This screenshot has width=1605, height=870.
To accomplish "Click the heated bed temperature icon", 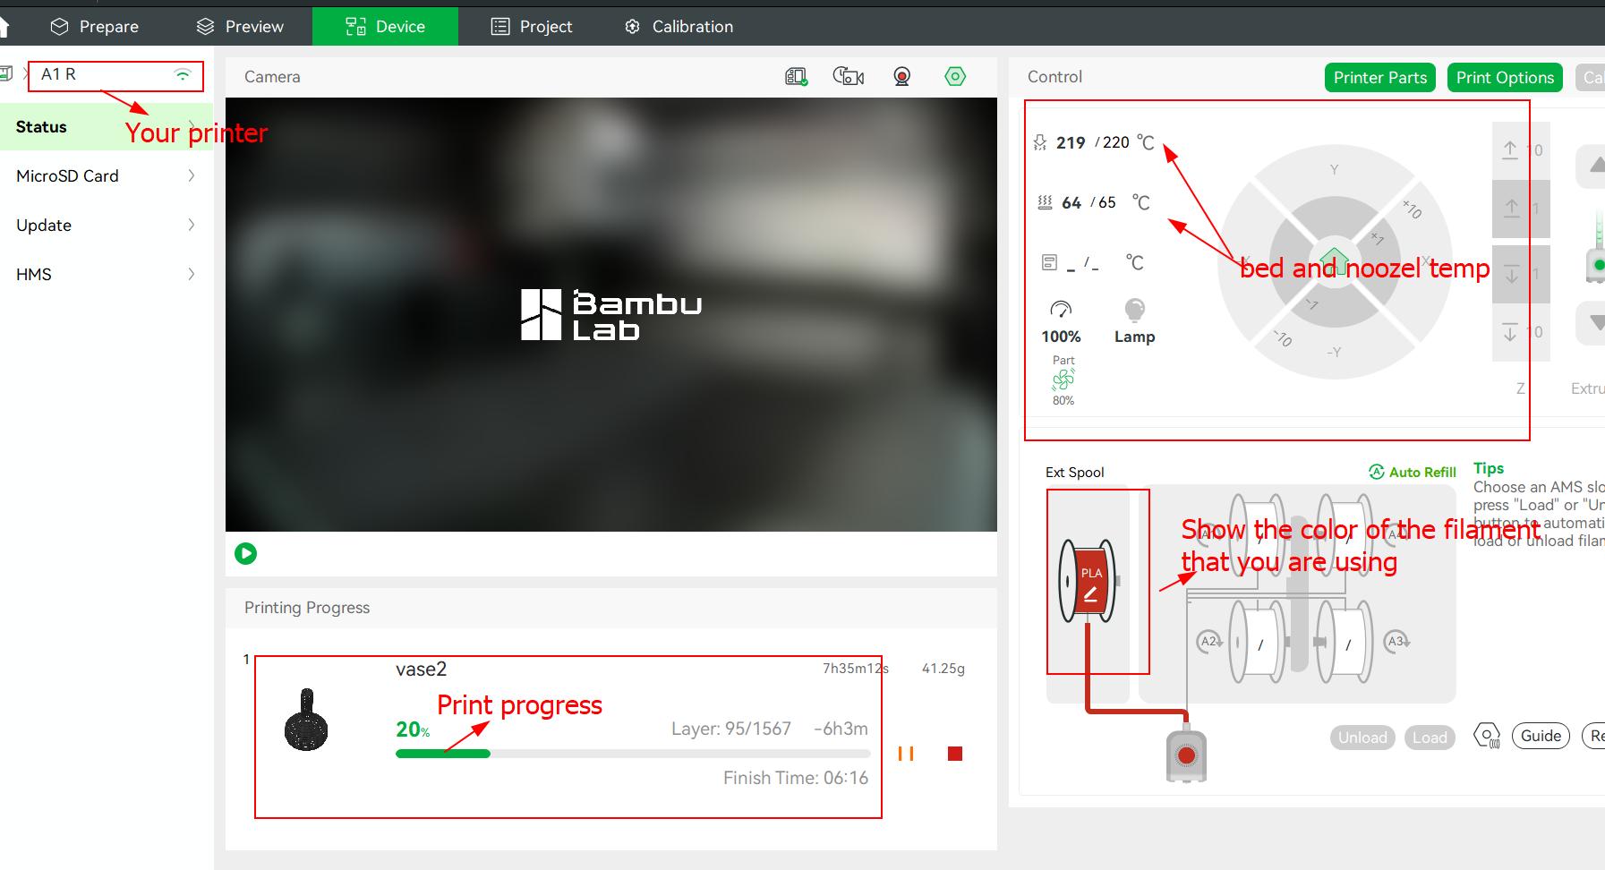I will 1045,202.
